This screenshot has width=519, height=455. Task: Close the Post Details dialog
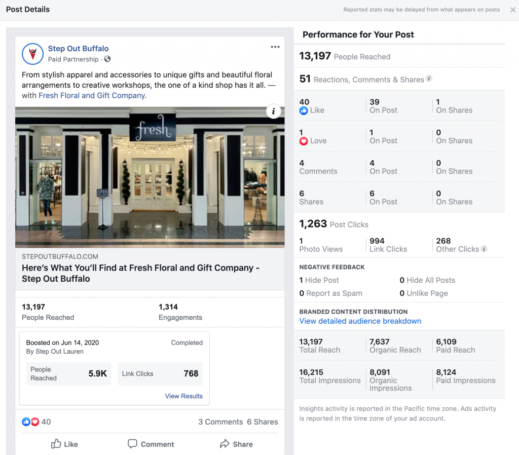(x=513, y=10)
